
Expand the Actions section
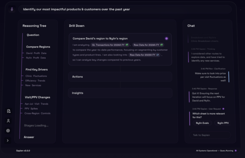tap(120, 77)
